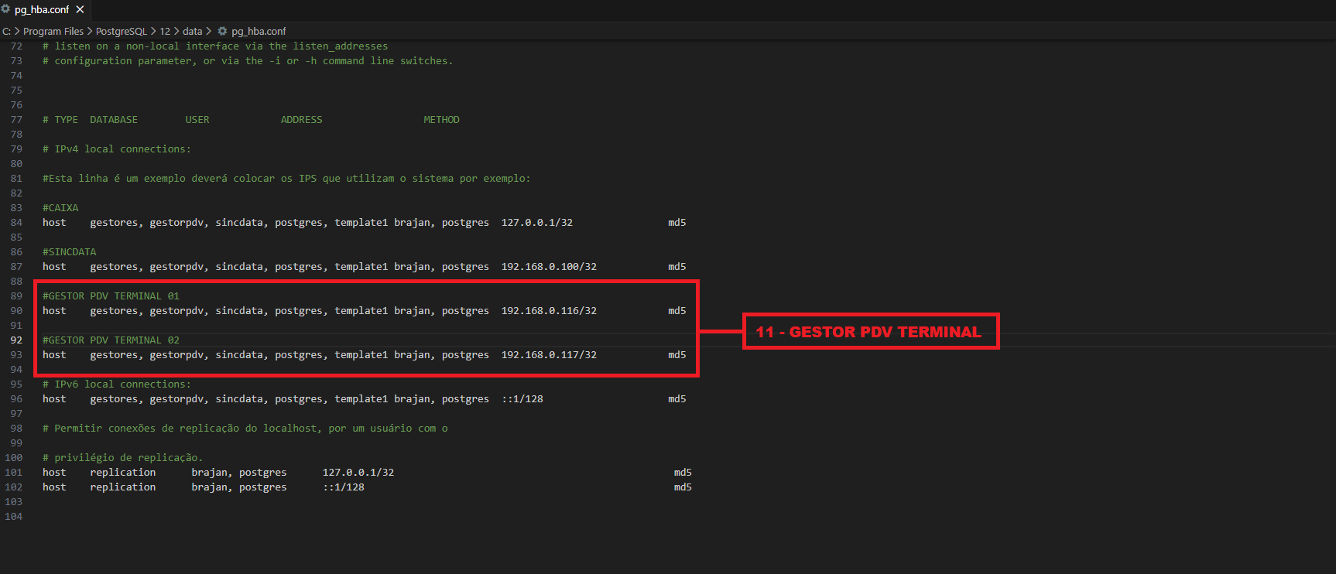Expand the 'PostgreSQL' breadcrumb folder

121,31
